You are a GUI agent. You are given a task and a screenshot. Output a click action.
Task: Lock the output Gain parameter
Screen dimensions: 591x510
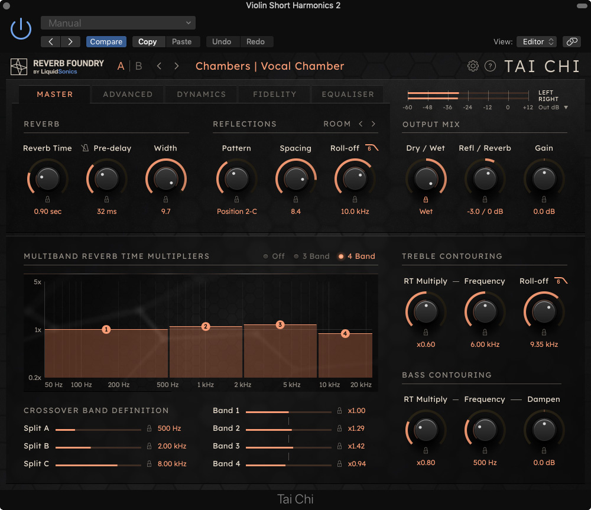point(544,199)
